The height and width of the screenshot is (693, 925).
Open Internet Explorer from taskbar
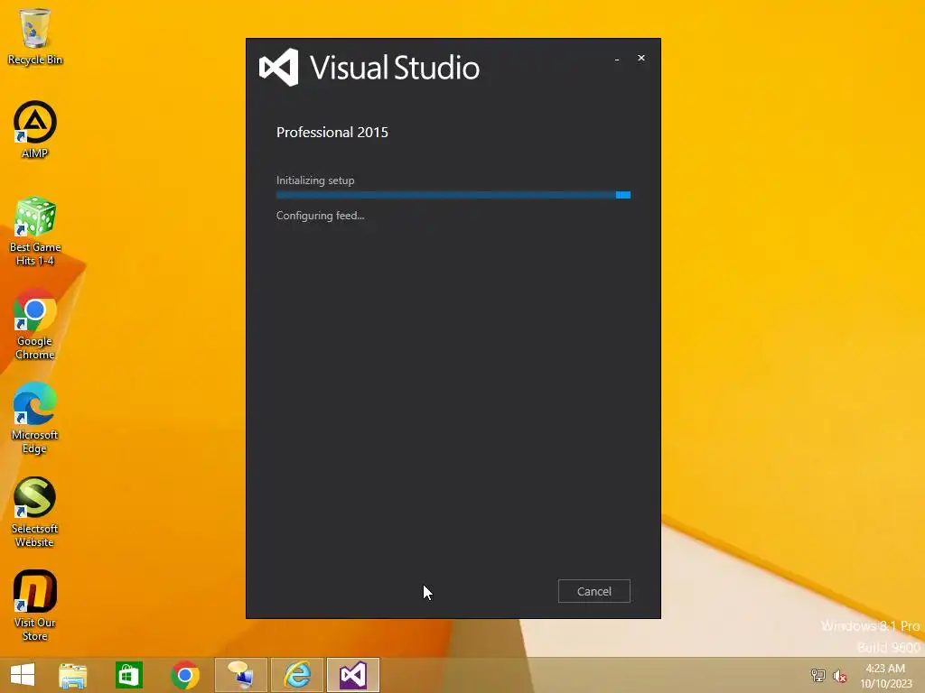[x=297, y=675]
